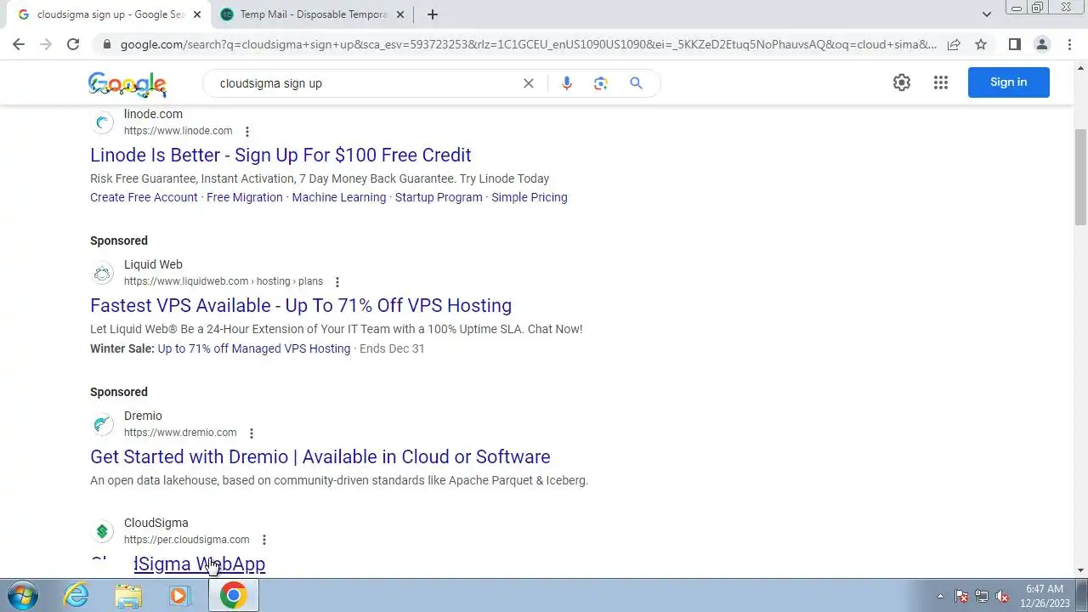Open more options for Dremio ad
The width and height of the screenshot is (1088, 612).
pos(252,433)
